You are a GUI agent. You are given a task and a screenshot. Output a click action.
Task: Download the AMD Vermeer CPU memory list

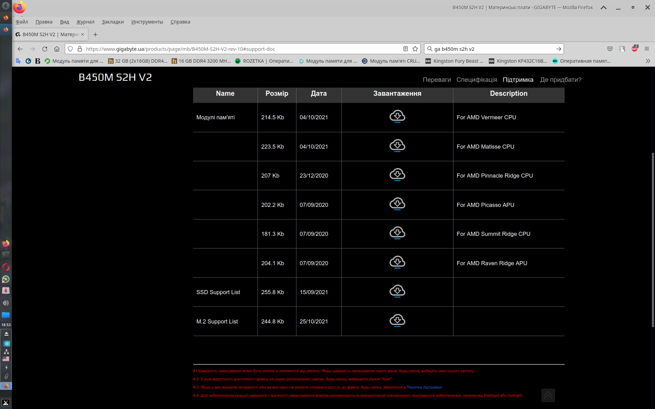tap(397, 116)
